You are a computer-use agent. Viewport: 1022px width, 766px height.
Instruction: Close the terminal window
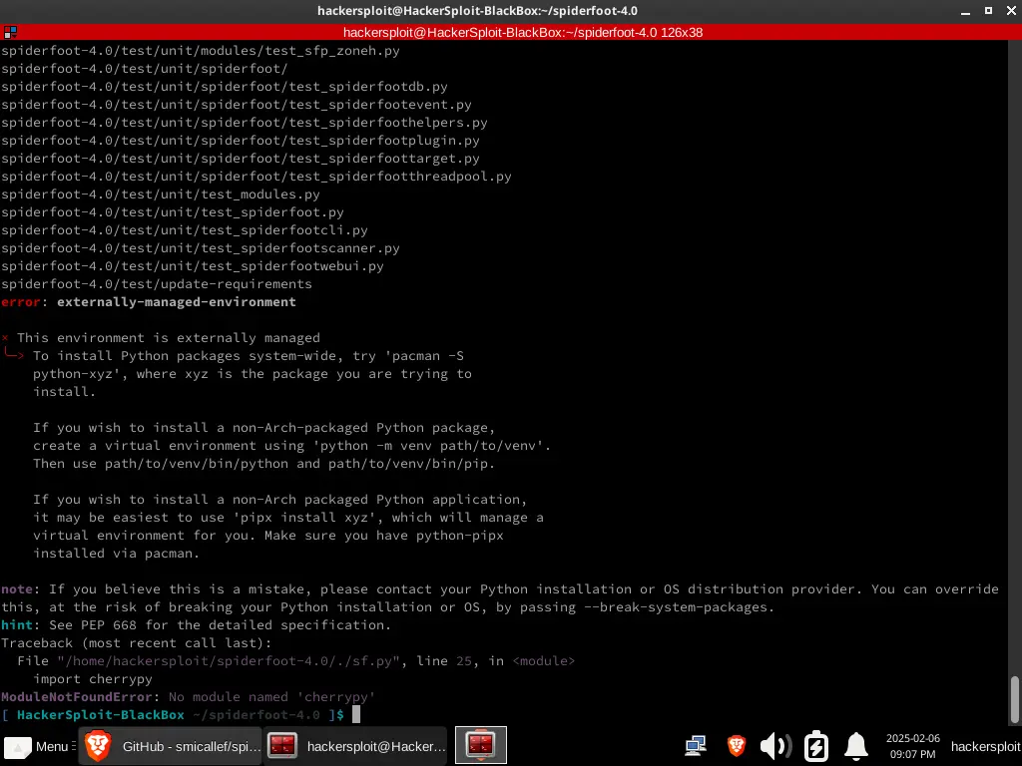coord(1012,11)
